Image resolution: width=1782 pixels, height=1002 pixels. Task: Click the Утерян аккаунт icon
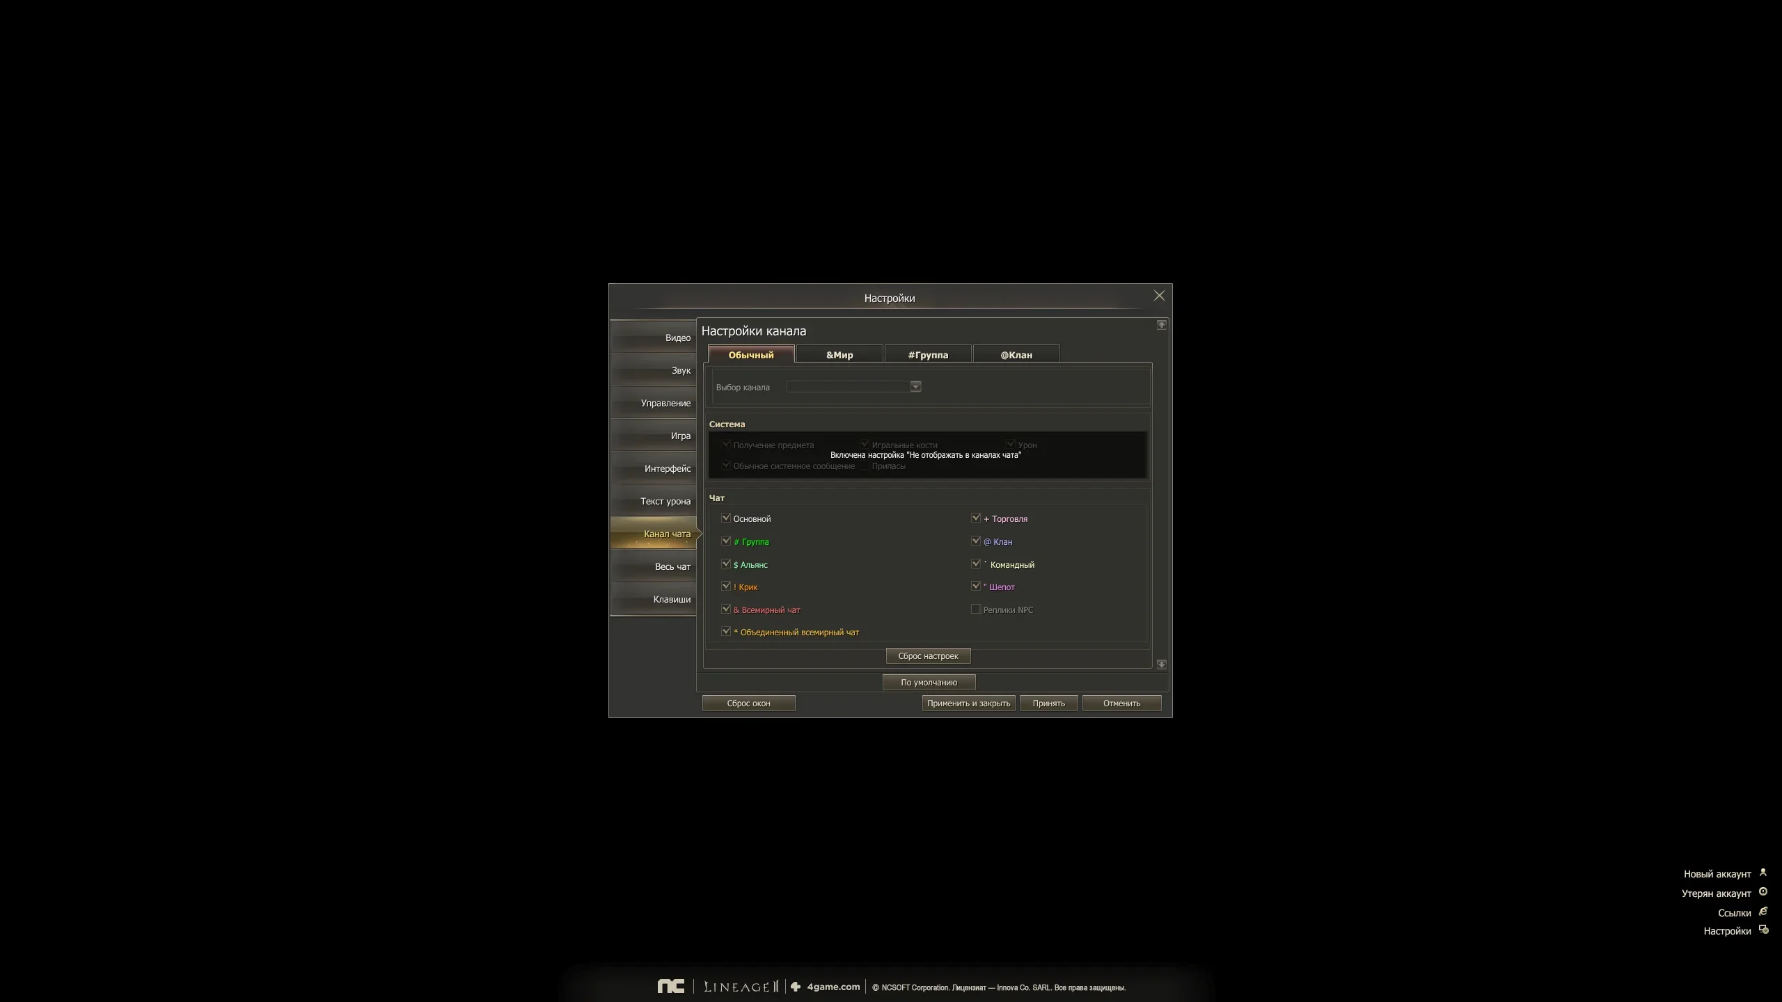tap(1763, 892)
